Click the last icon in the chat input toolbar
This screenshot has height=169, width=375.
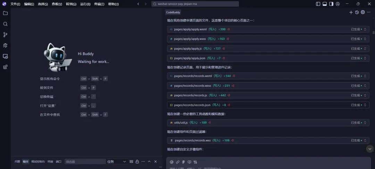(195, 162)
